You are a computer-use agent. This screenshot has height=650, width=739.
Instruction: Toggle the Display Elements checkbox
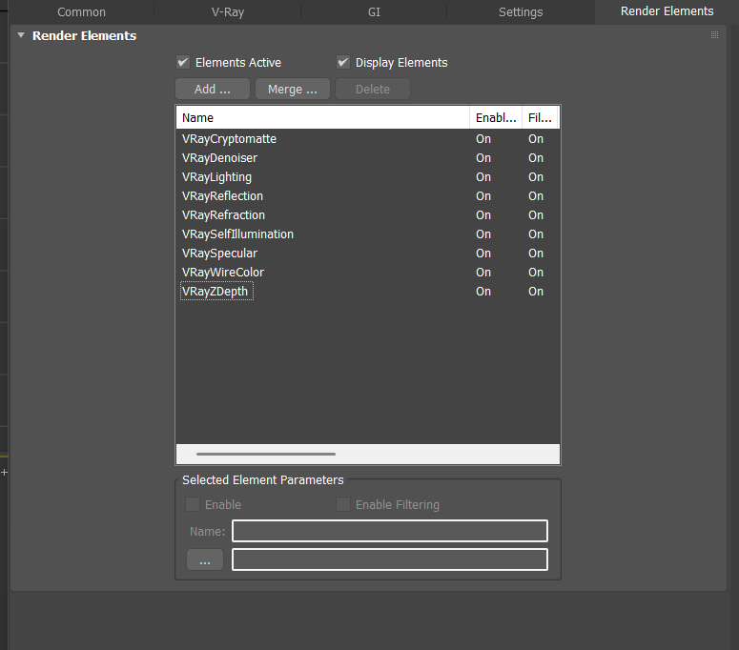pyautogui.click(x=343, y=62)
